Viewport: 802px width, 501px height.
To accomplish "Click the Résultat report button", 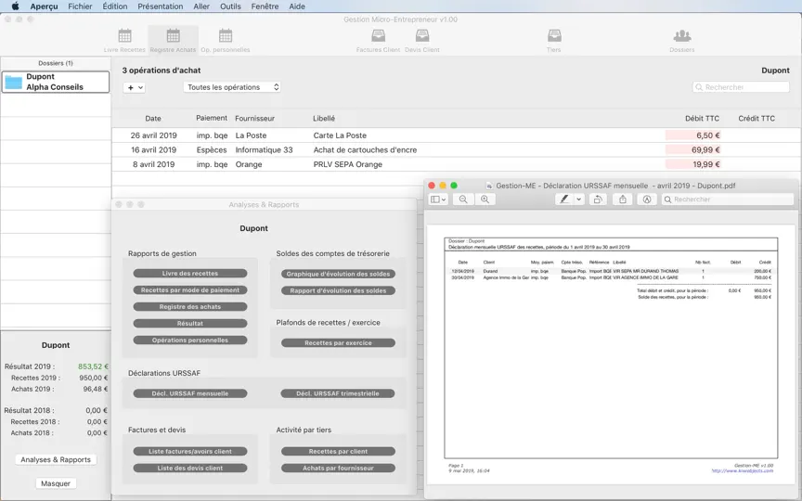I will 190,324.
